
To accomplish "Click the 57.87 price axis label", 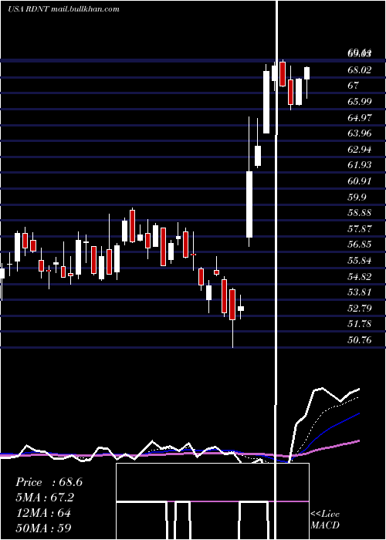I will 360,228.
